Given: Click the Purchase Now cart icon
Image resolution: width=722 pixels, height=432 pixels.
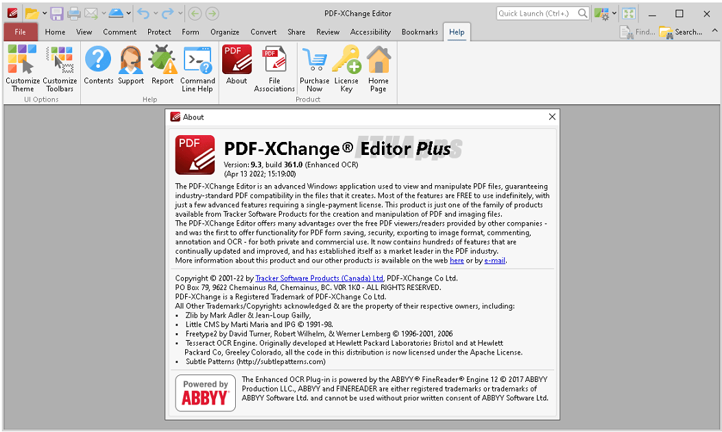Looking at the screenshot, I should point(315,68).
